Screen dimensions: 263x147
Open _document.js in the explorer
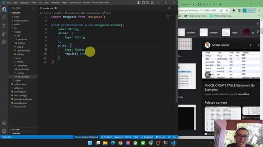click(x=23, y=51)
